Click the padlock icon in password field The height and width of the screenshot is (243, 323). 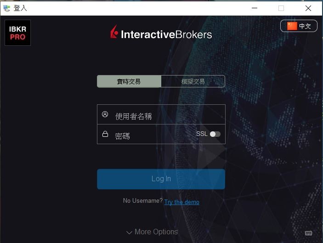[105, 134]
